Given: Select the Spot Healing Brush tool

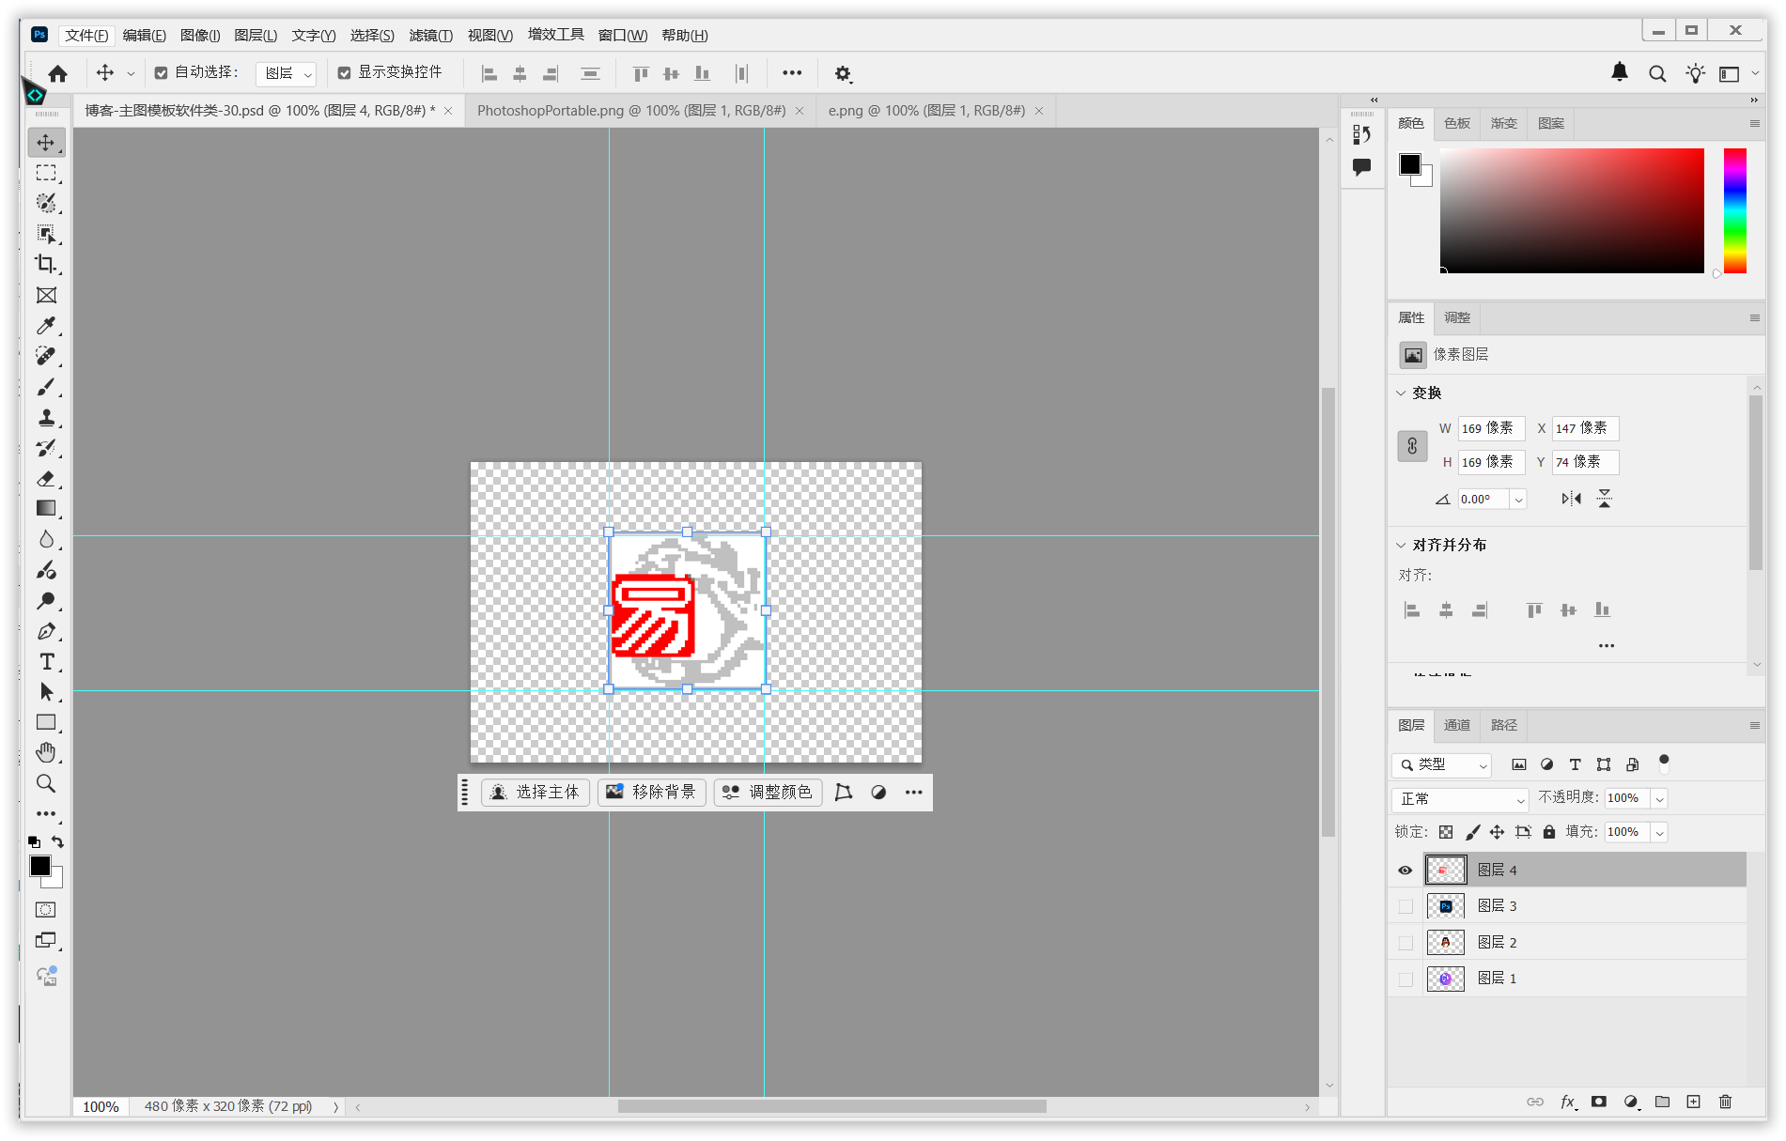Looking at the screenshot, I should tap(46, 356).
